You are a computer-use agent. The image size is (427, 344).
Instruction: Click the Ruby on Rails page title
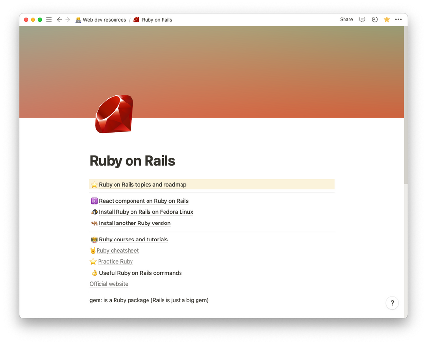(x=132, y=161)
